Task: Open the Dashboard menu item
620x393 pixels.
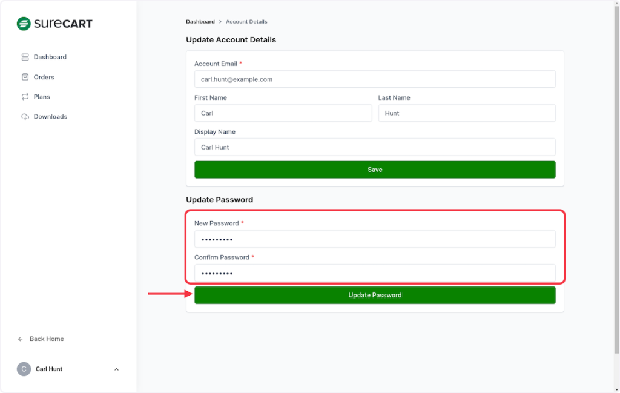Action: [50, 57]
